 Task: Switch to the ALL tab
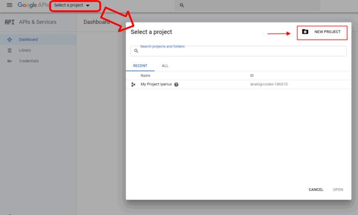[x=165, y=66]
